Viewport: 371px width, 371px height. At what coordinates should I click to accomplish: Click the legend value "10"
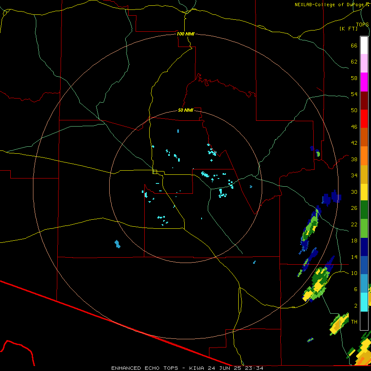354,273
